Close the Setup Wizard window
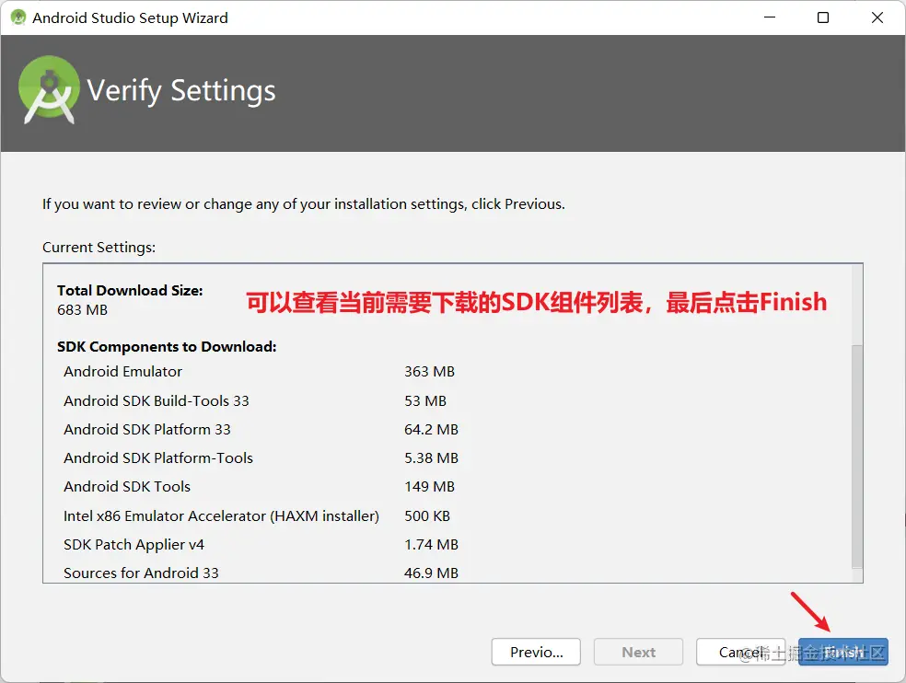Image resolution: width=906 pixels, height=683 pixels. coord(877,17)
